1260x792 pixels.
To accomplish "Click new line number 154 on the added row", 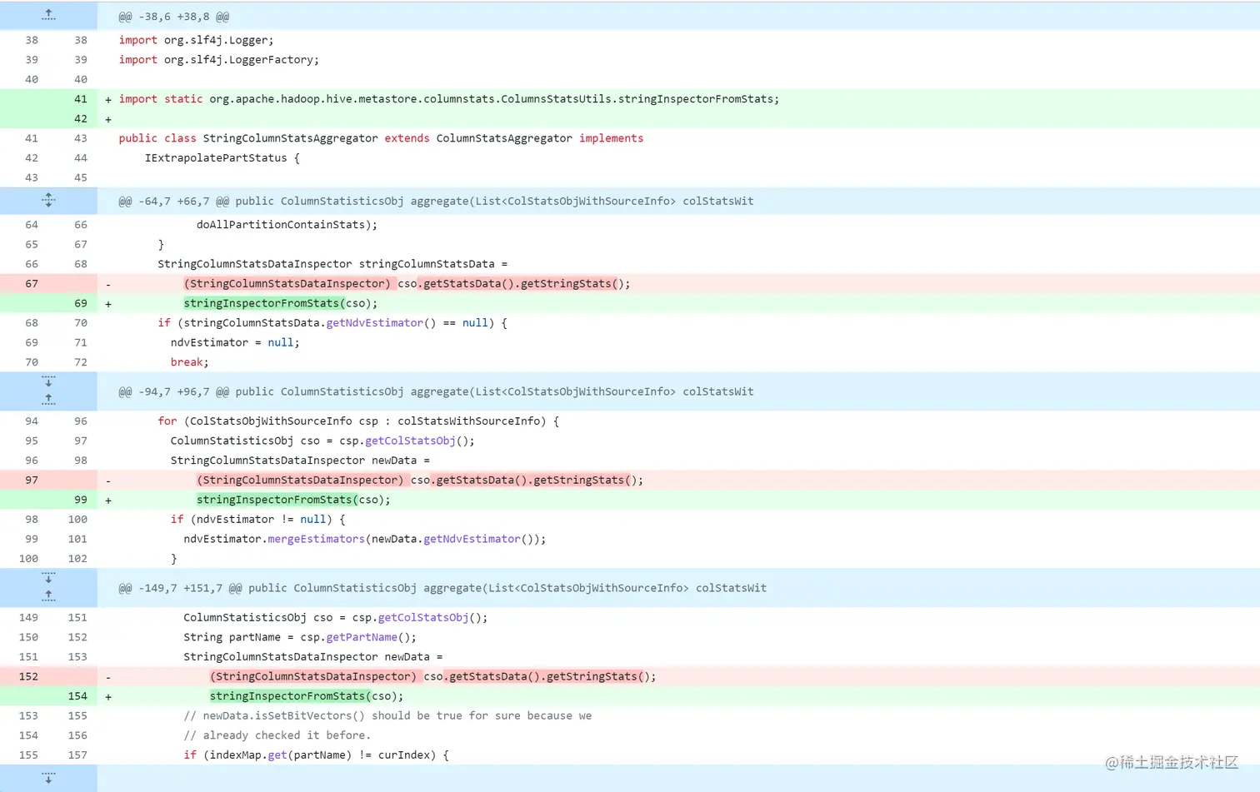I will [77, 696].
